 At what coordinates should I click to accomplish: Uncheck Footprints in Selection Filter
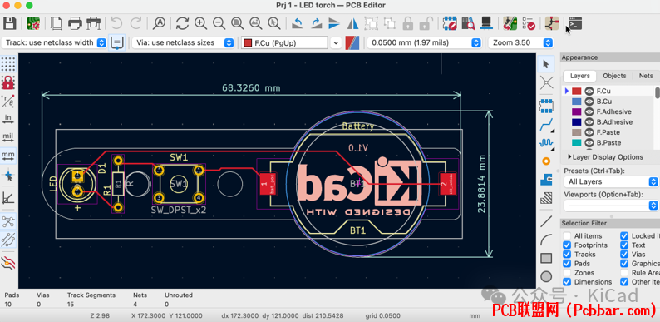point(567,245)
